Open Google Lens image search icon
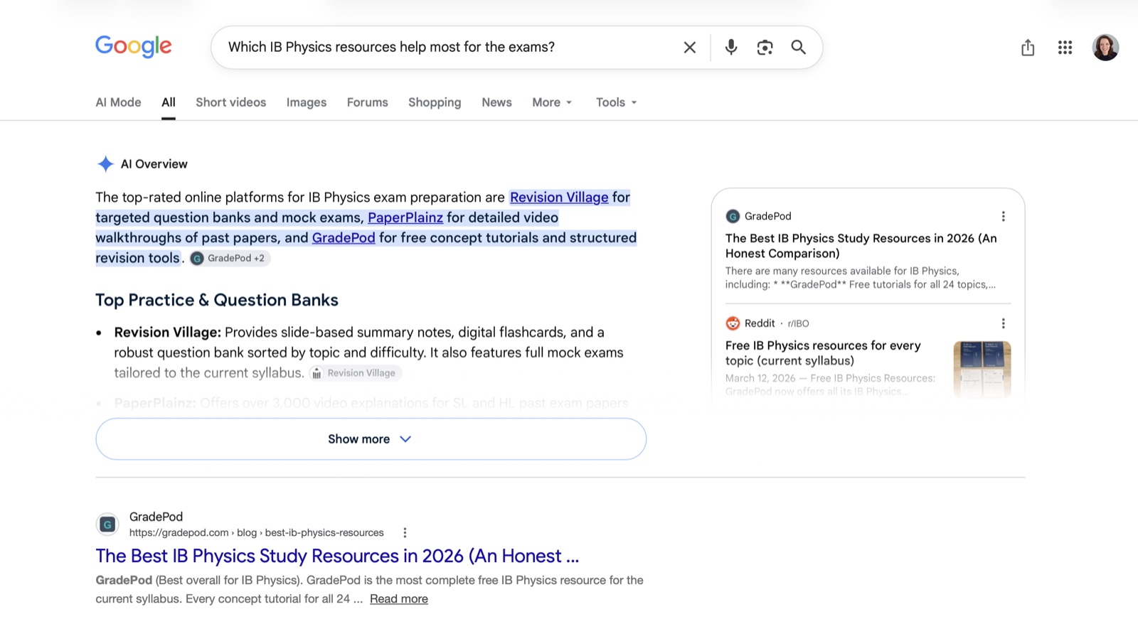 765,48
